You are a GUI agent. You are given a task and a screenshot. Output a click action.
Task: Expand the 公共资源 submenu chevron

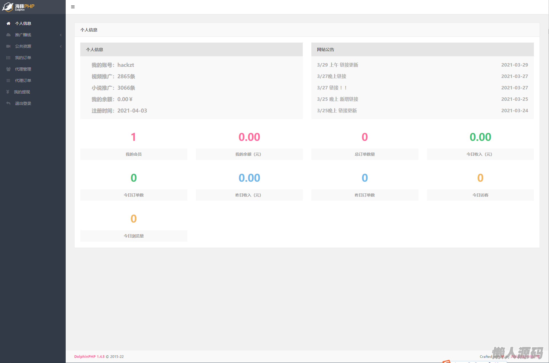coord(61,46)
